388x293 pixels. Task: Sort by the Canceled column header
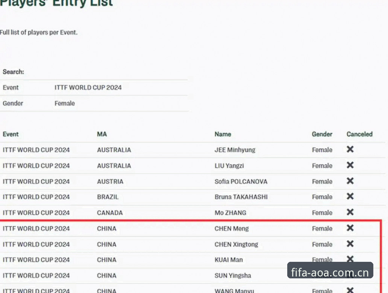tap(359, 134)
